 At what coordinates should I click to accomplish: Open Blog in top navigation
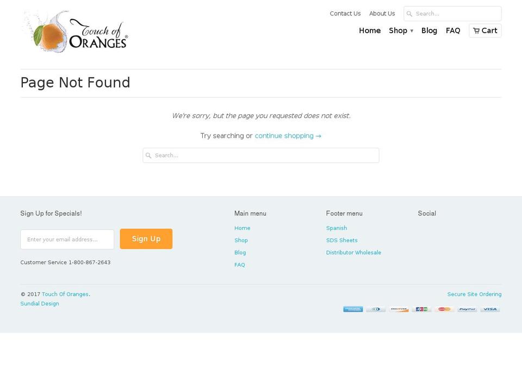click(x=429, y=30)
